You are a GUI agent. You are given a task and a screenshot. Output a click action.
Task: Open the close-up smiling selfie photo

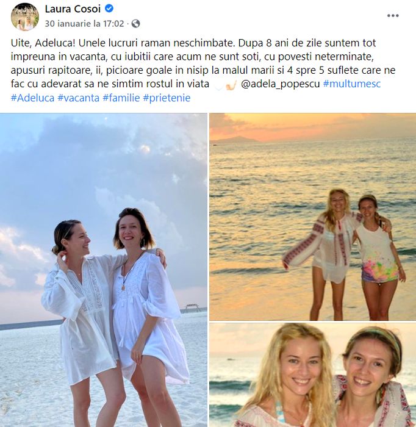click(x=312, y=375)
